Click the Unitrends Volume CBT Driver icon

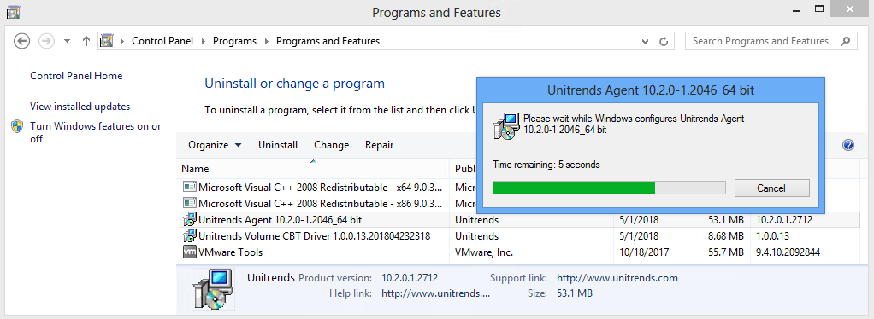190,235
